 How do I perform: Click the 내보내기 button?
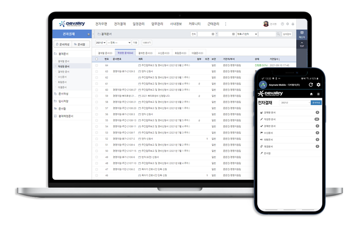[x=147, y=43]
